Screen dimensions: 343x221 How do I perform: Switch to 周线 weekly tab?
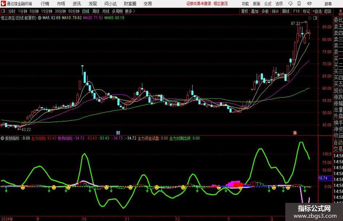96,11
